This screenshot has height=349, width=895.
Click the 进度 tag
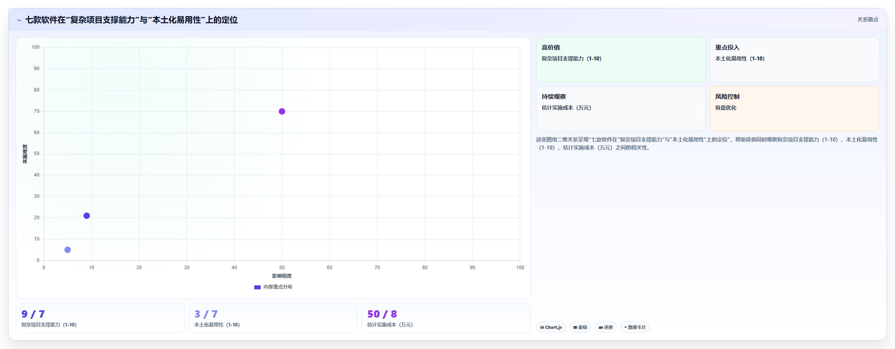click(606, 327)
